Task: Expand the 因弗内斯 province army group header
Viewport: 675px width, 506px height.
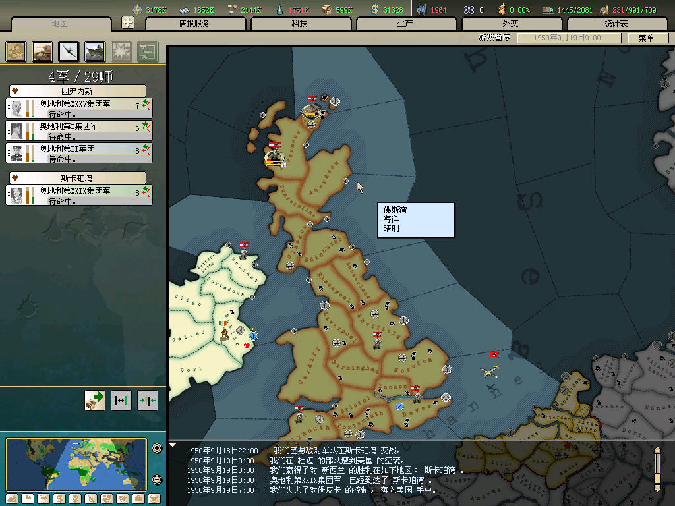Action: pyautogui.click(x=78, y=91)
